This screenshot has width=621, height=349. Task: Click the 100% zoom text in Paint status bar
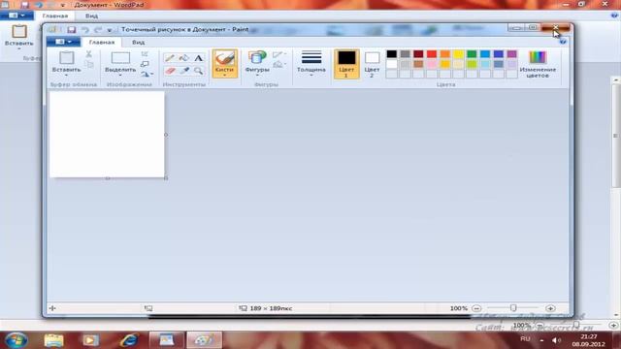pos(459,308)
